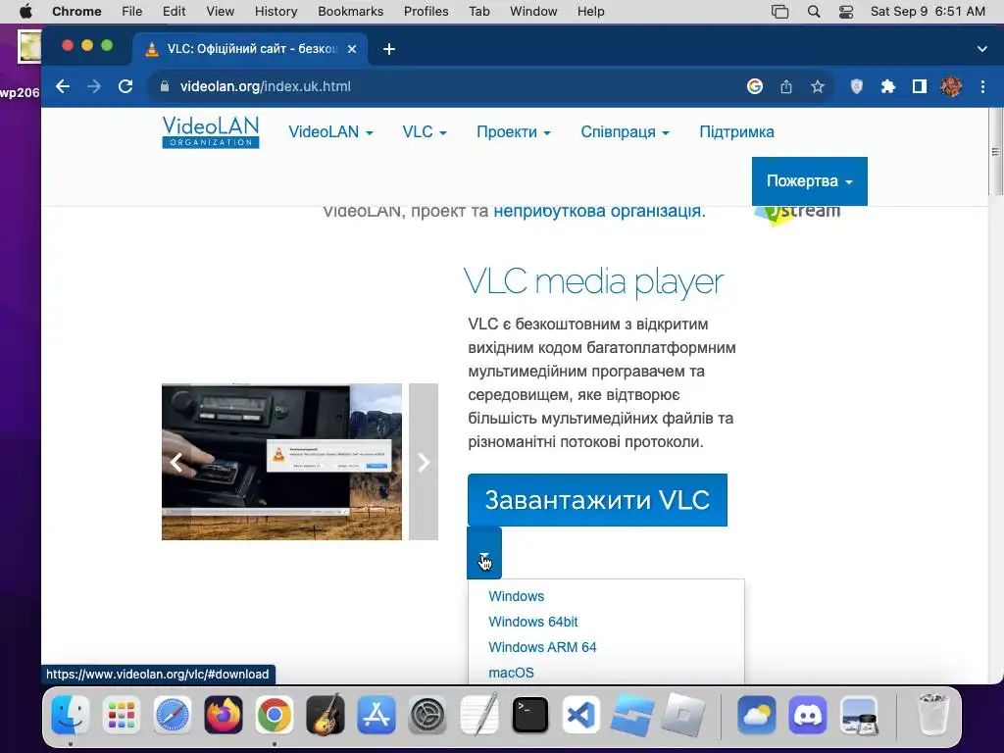
Task: Open Launchpad from the Dock
Action: click(x=121, y=715)
